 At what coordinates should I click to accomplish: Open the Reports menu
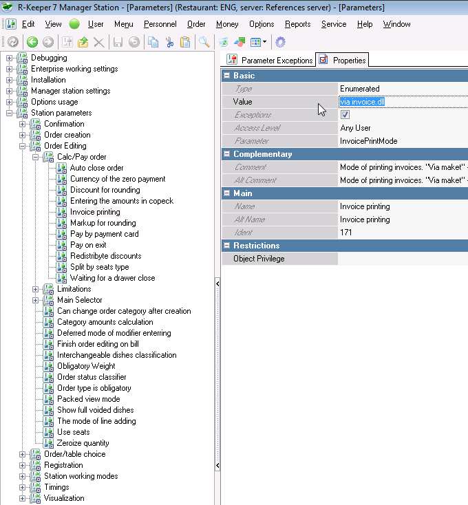(x=297, y=24)
